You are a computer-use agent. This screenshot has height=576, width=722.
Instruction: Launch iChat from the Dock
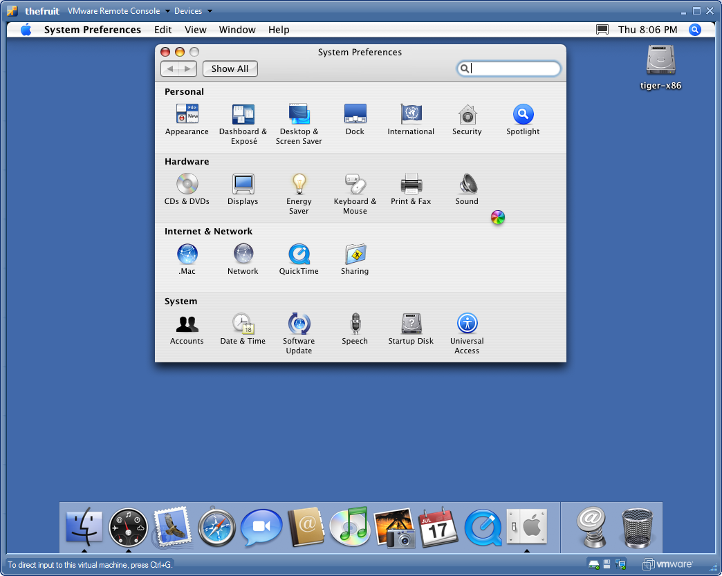pyautogui.click(x=261, y=527)
